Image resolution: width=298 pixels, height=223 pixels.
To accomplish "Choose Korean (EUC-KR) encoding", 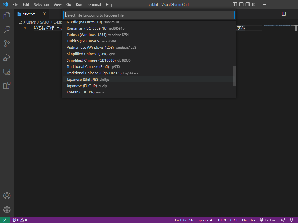I will (x=148, y=92).
